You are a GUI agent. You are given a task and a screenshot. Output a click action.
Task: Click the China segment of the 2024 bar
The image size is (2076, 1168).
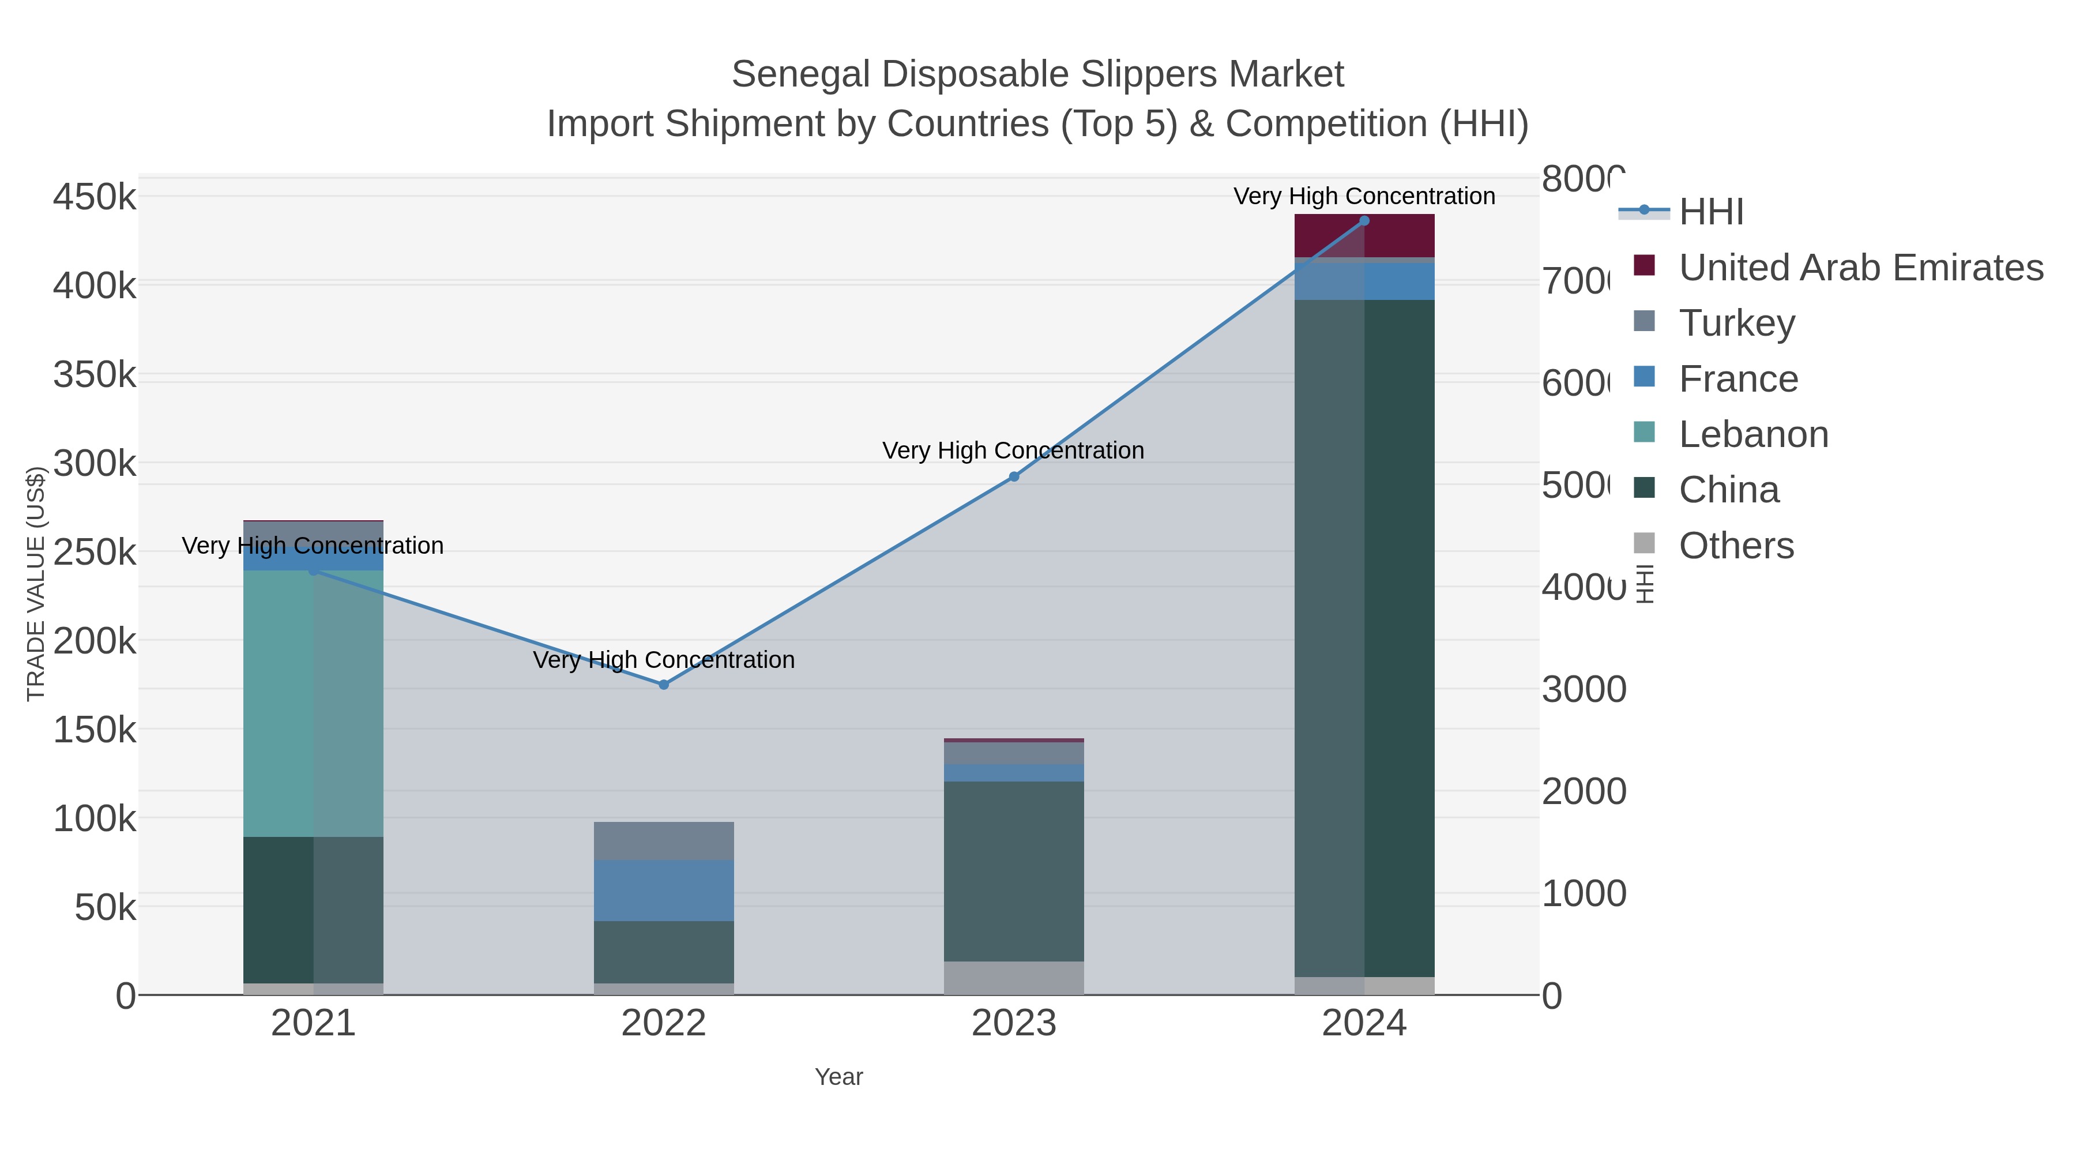click(1364, 639)
